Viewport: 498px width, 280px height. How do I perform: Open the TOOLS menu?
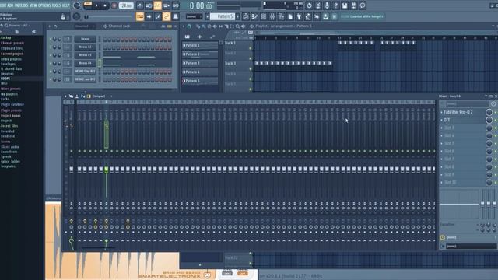point(56,5)
